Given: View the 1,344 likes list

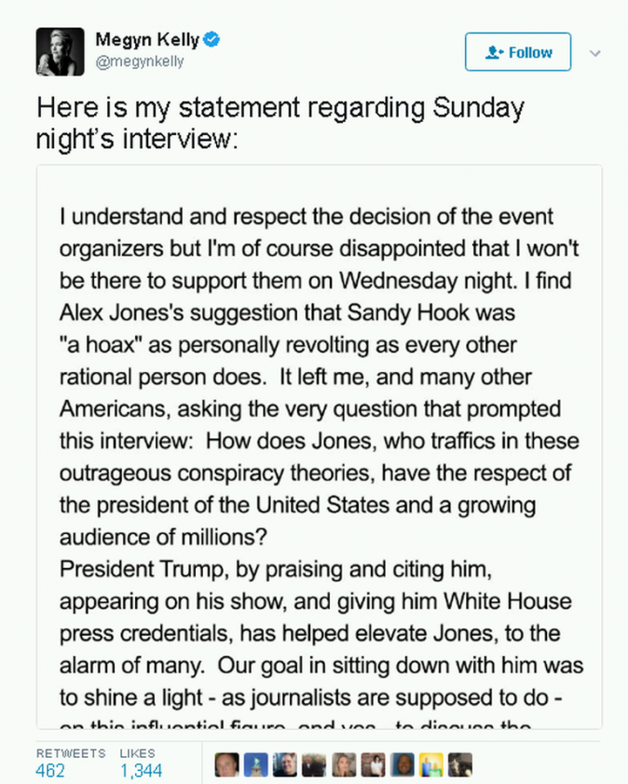Looking at the screenshot, I should point(141,770).
